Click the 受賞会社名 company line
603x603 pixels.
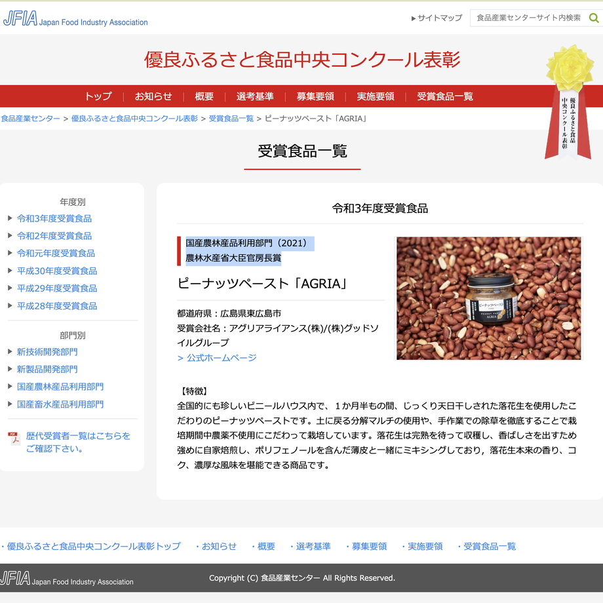(278, 336)
